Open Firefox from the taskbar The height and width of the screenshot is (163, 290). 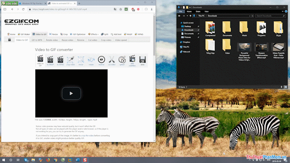[48, 160]
